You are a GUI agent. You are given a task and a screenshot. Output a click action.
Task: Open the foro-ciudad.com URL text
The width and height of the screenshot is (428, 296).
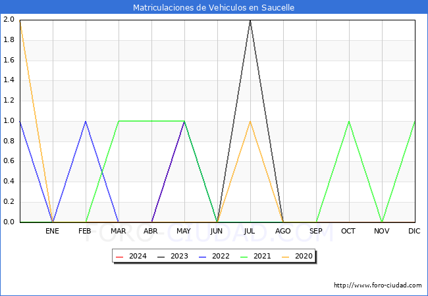click(x=378, y=285)
